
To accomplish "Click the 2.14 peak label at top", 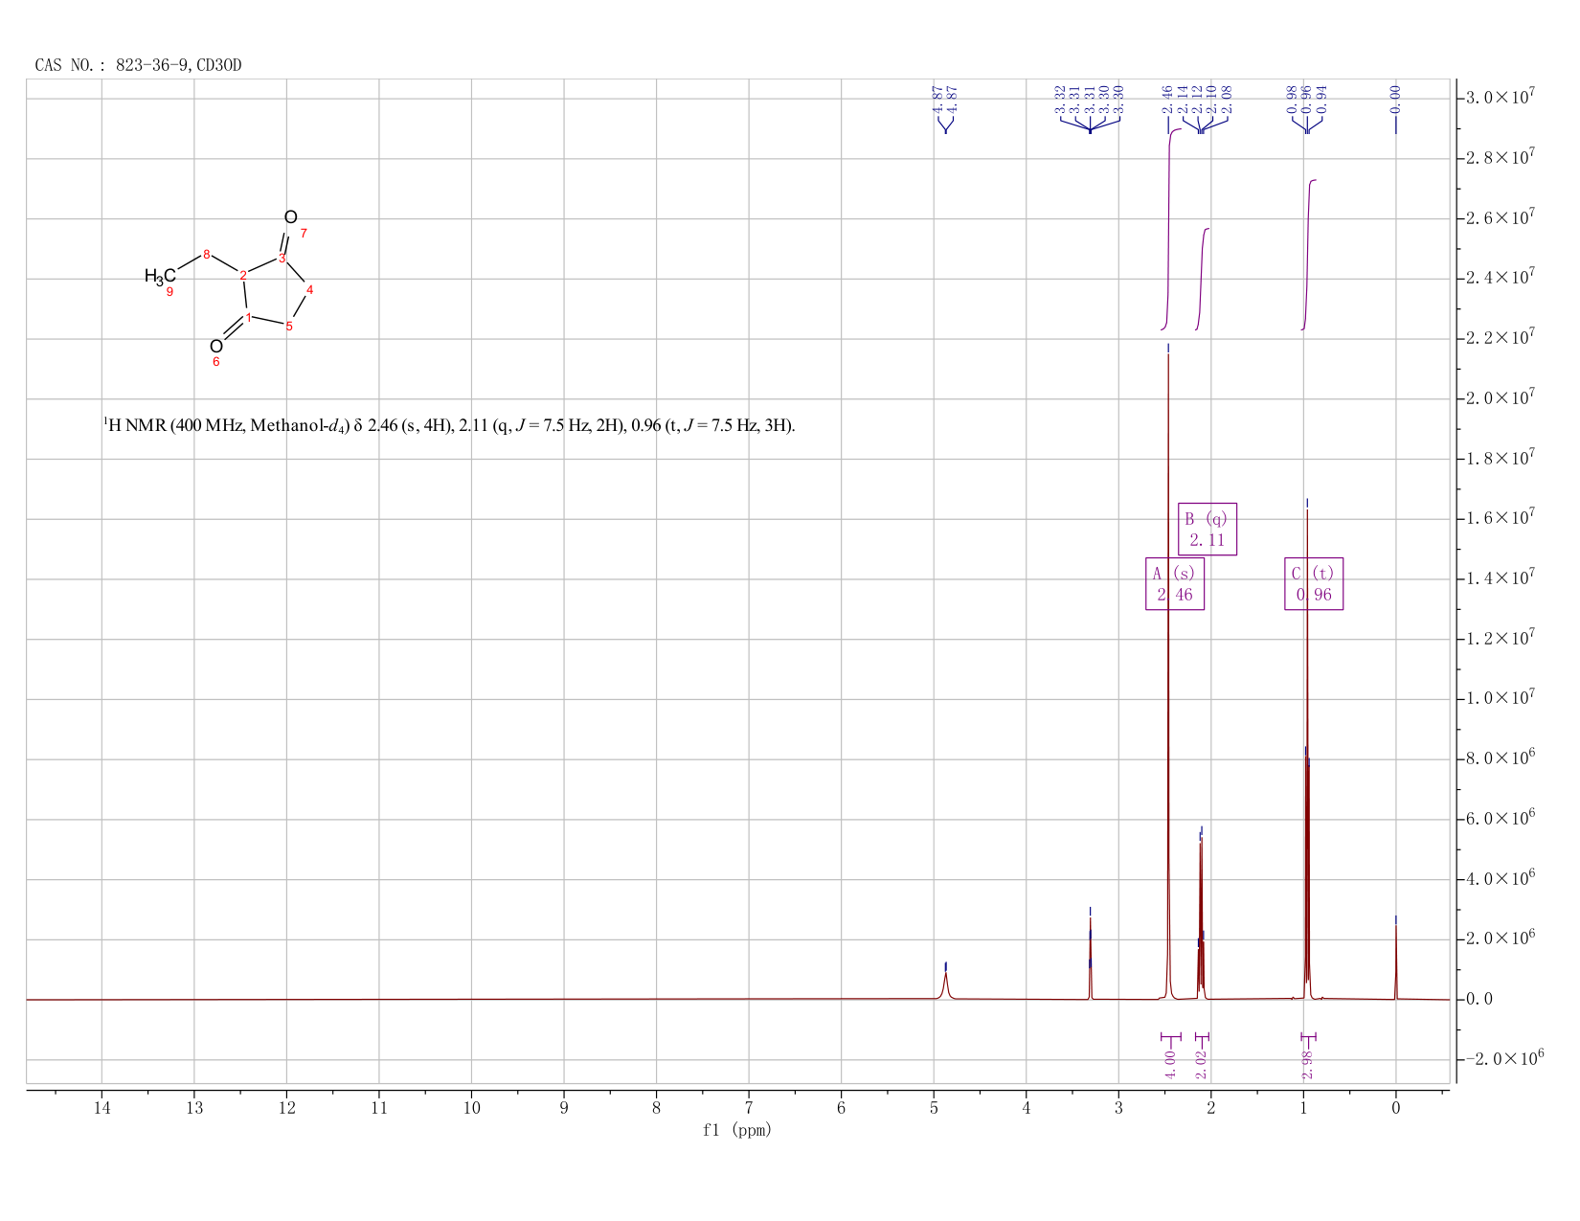I will pos(1183,100).
